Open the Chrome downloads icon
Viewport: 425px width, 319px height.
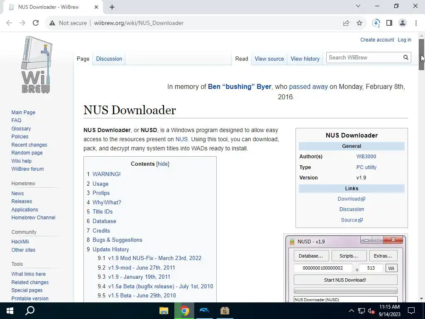coord(376,23)
